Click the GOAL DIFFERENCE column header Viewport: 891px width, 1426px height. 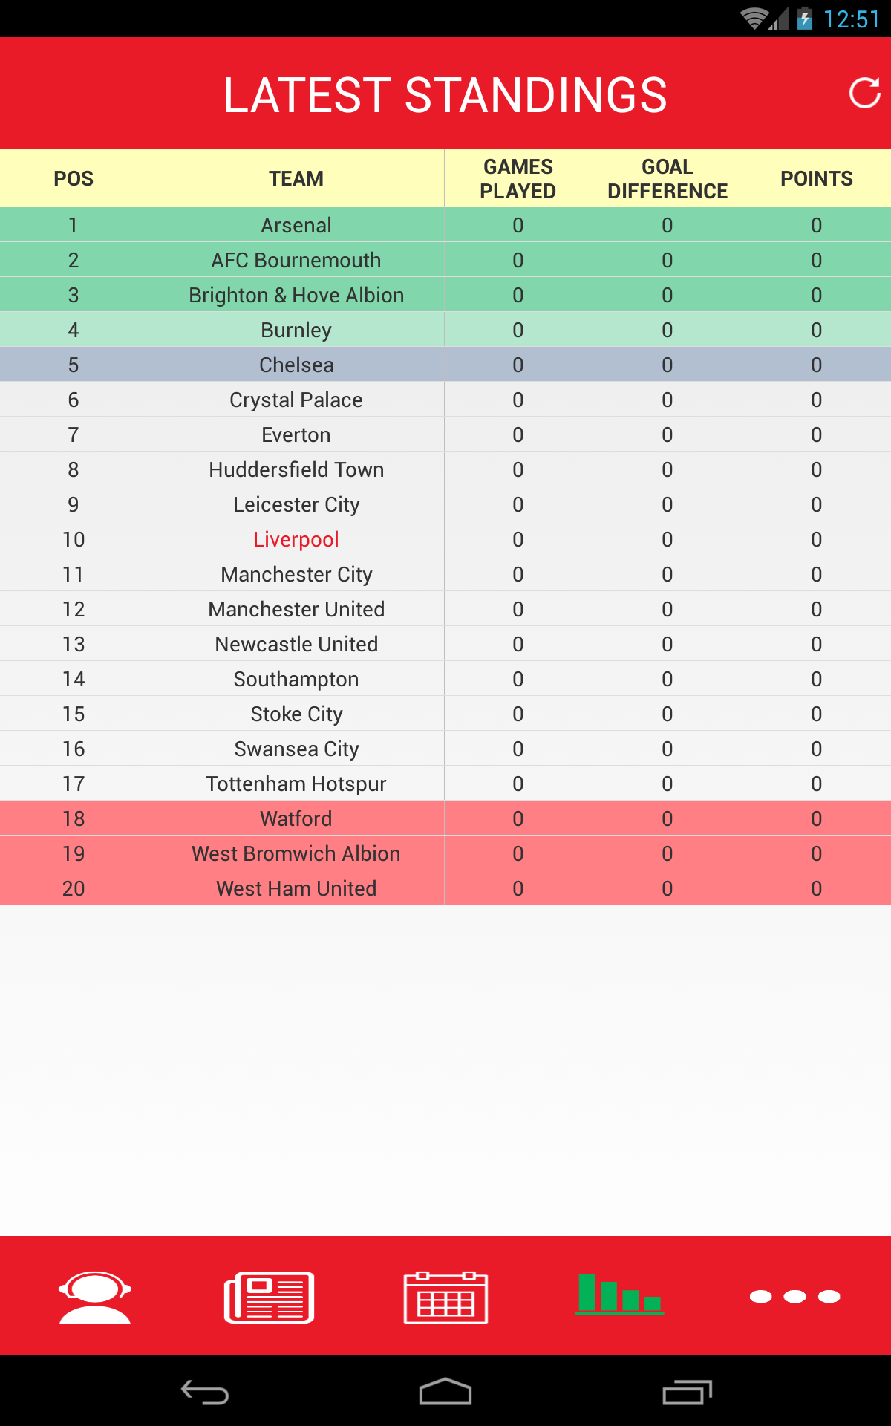tap(668, 178)
